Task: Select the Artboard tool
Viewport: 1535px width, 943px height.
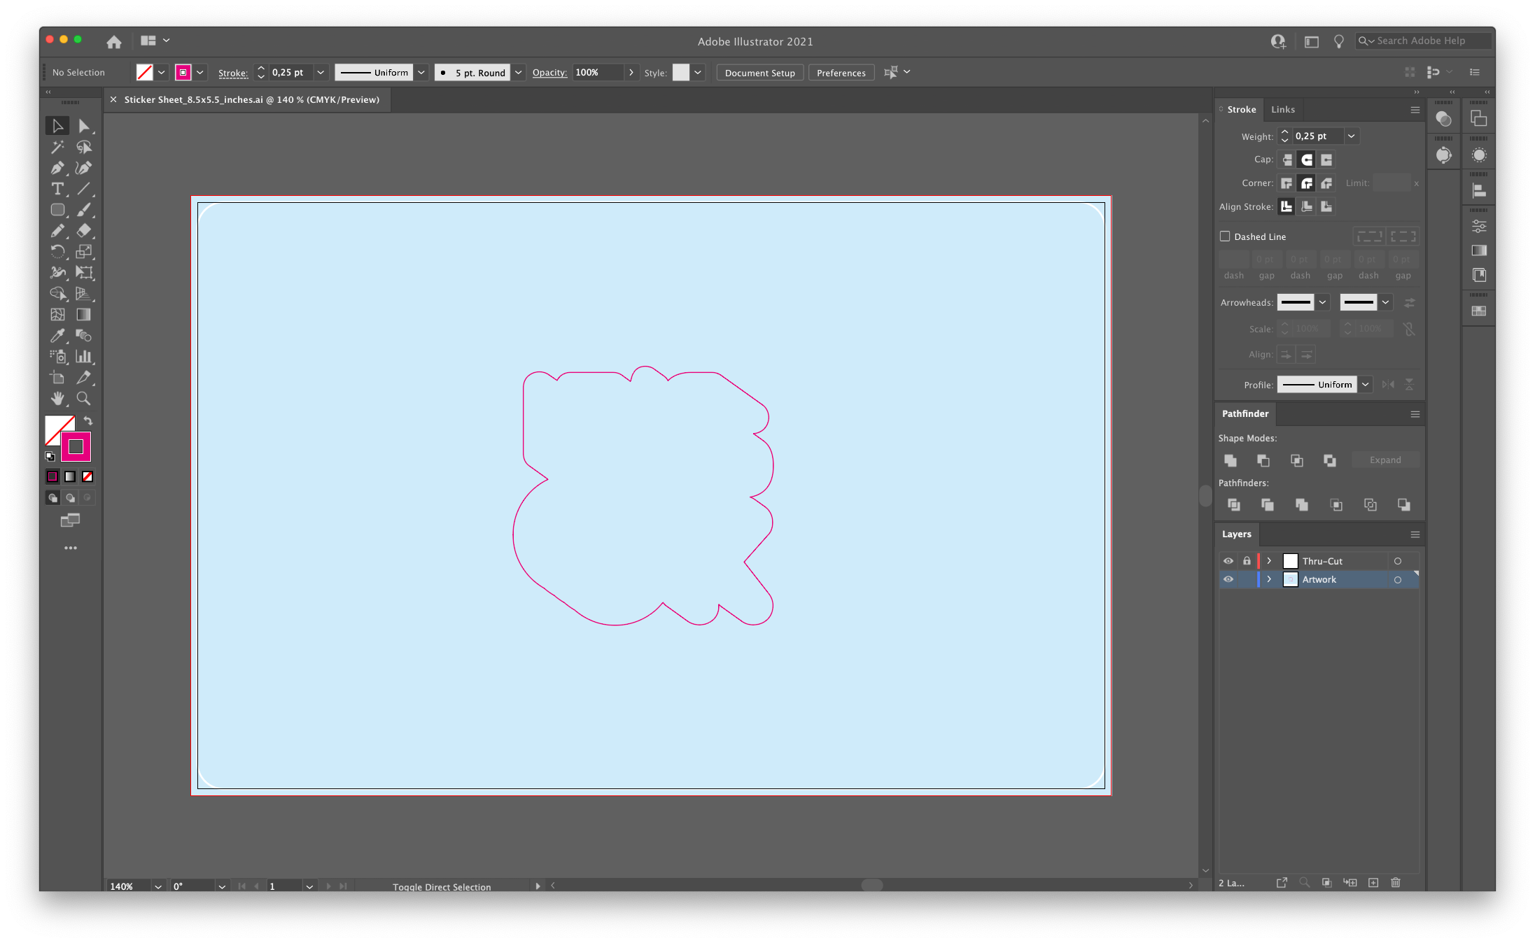Action: point(57,378)
